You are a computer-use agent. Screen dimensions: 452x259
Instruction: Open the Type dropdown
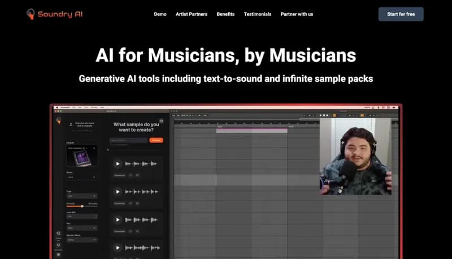(82, 196)
